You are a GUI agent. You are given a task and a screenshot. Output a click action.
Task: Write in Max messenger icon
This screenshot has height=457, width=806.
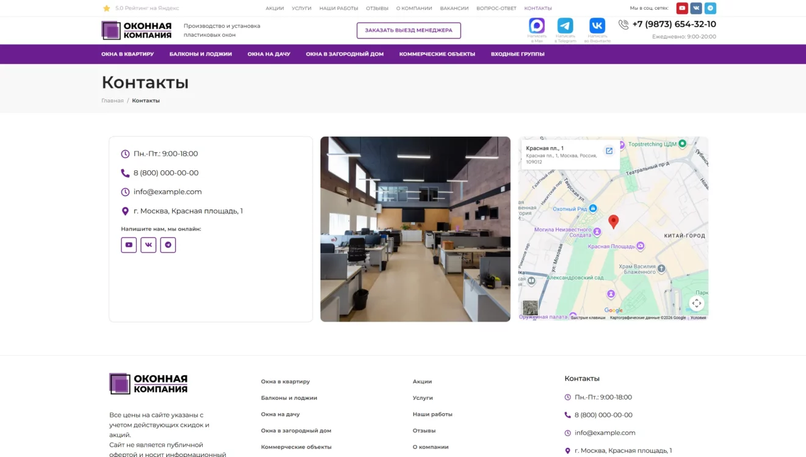coord(537,25)
